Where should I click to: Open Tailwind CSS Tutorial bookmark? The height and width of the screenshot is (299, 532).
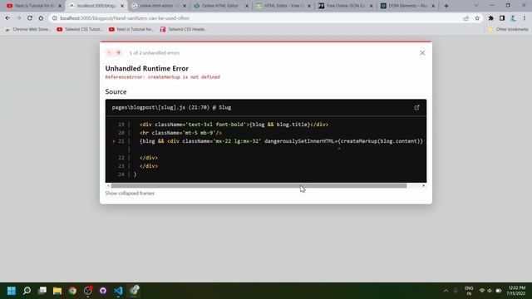point(80,30)
